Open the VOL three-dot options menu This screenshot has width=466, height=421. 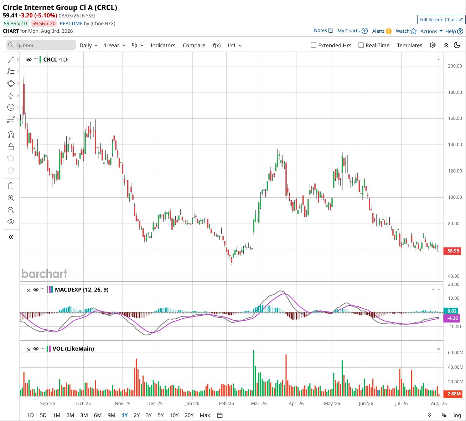pyautogui.click(x=42, y=348)
